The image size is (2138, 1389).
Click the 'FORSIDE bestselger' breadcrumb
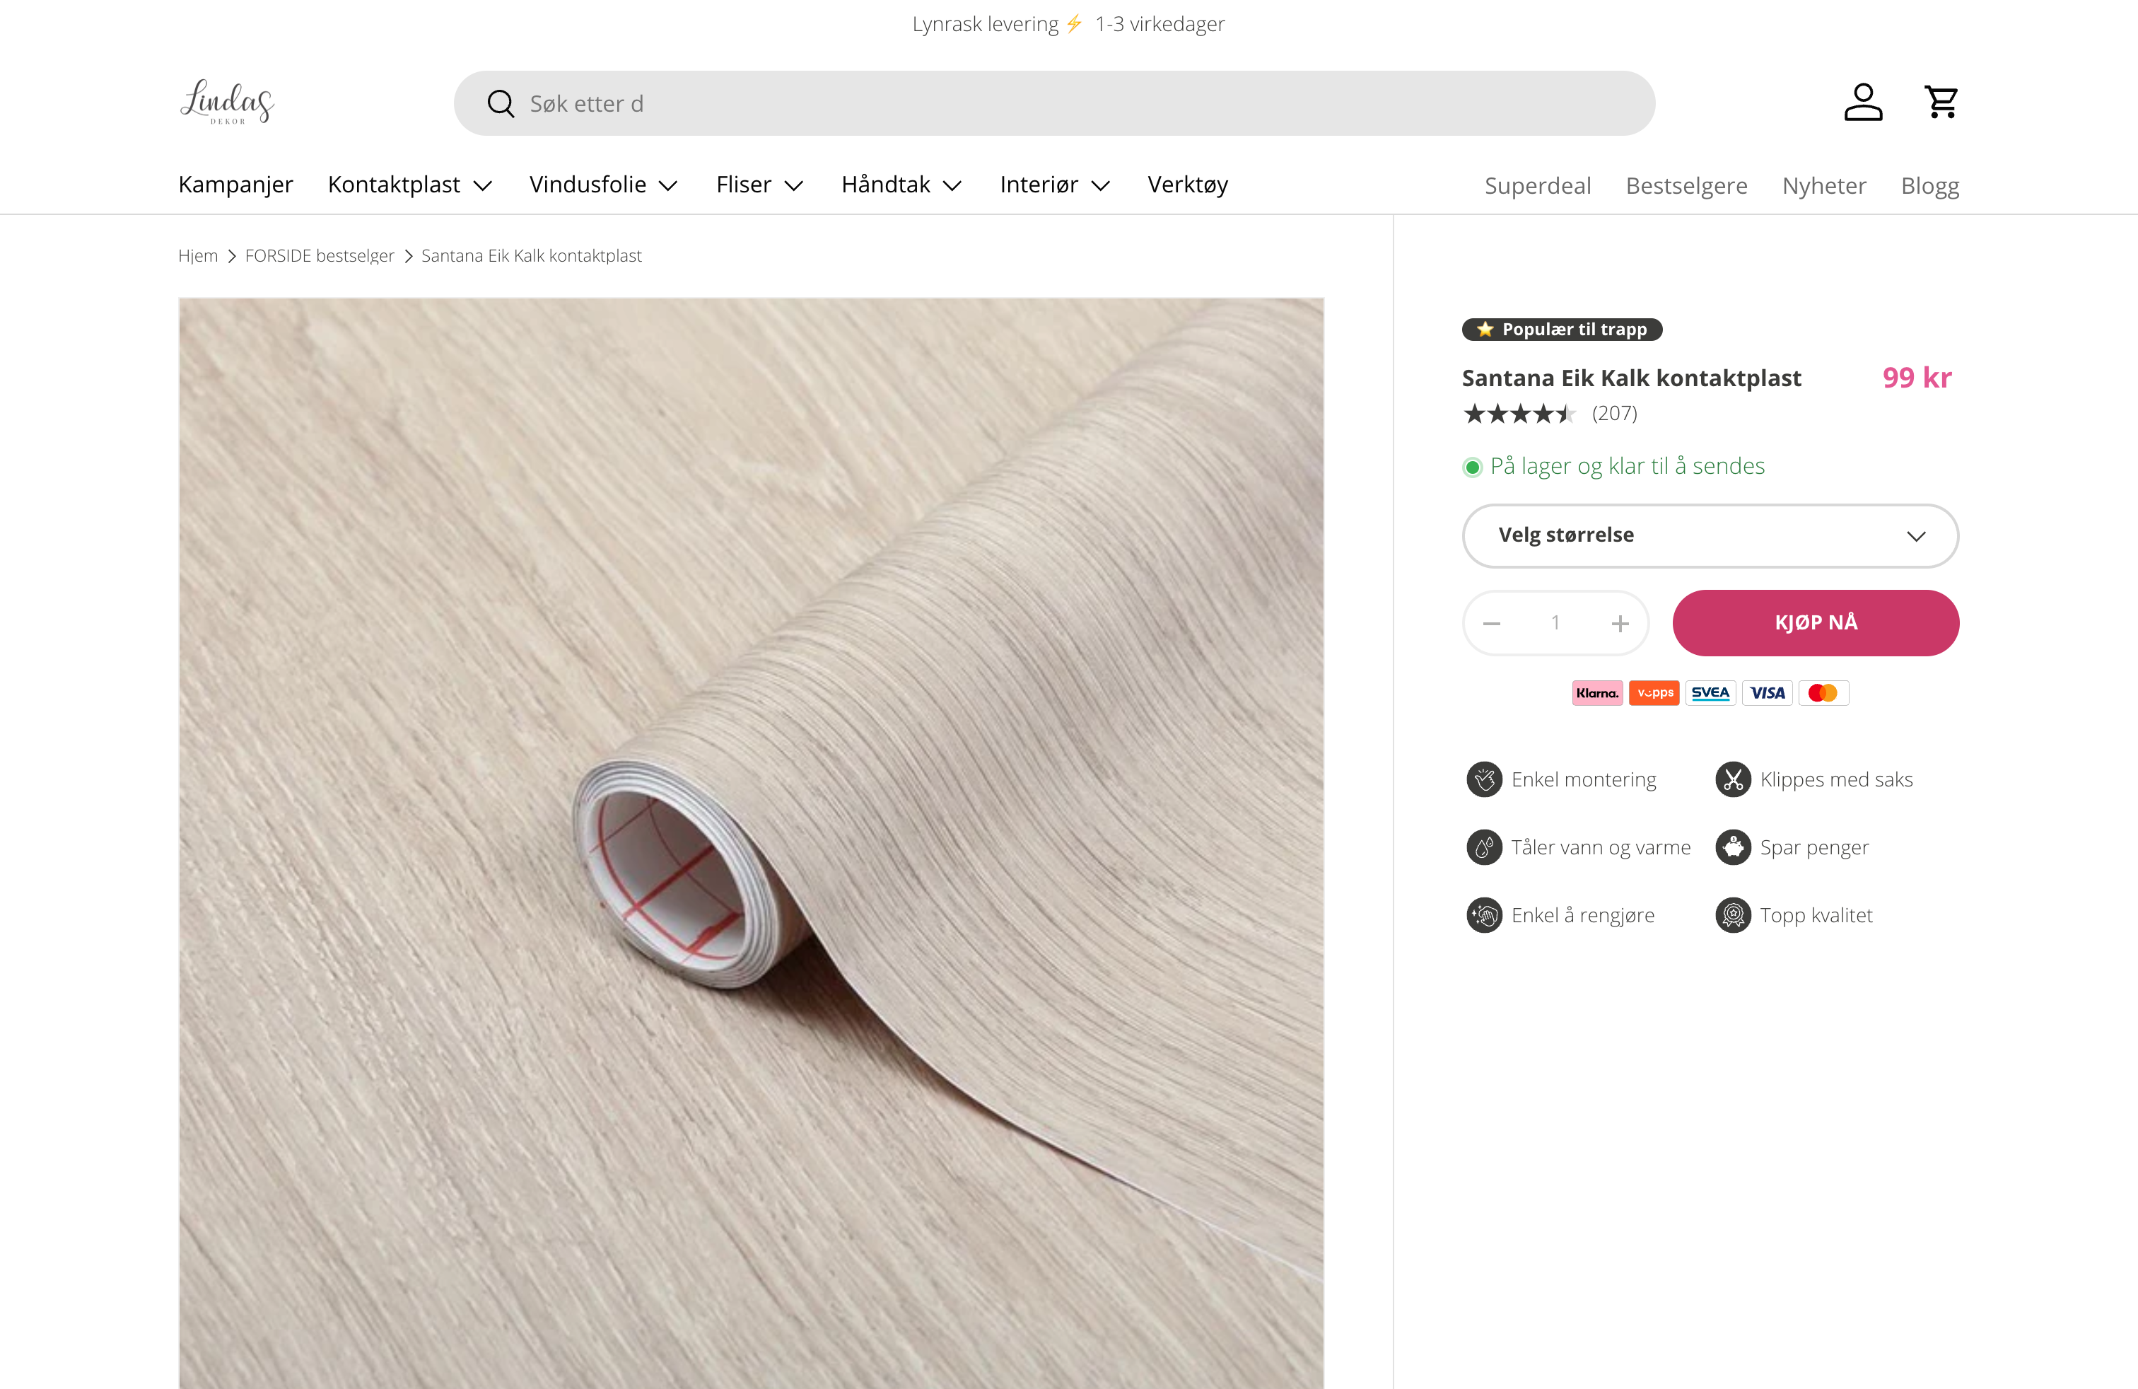(x=319, y=256)
